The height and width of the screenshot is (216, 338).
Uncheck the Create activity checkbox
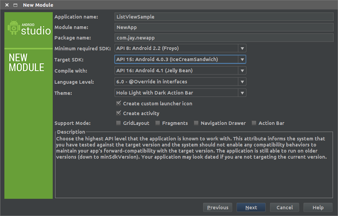click(119, 113)
